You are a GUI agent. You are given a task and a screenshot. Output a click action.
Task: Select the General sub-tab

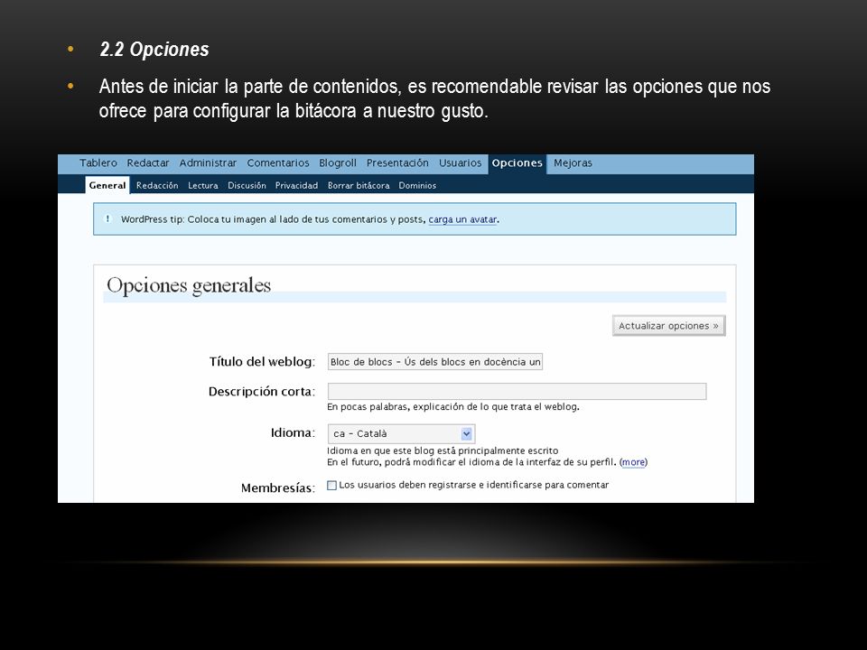coord(107,185)
